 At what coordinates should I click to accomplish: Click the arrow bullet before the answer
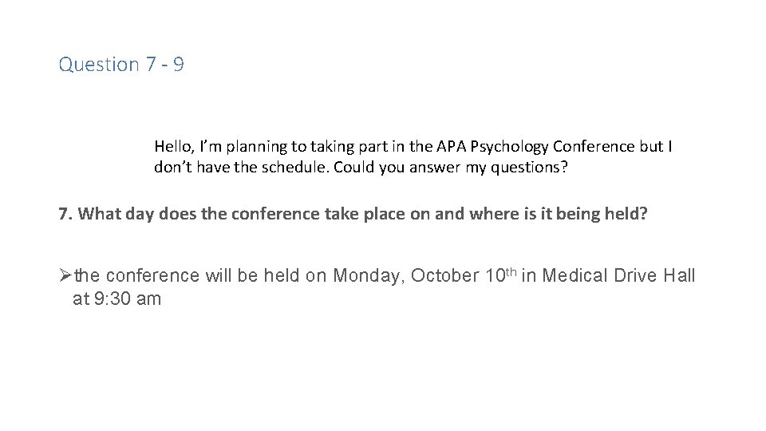pyautogui.click(x=65, y=275)
